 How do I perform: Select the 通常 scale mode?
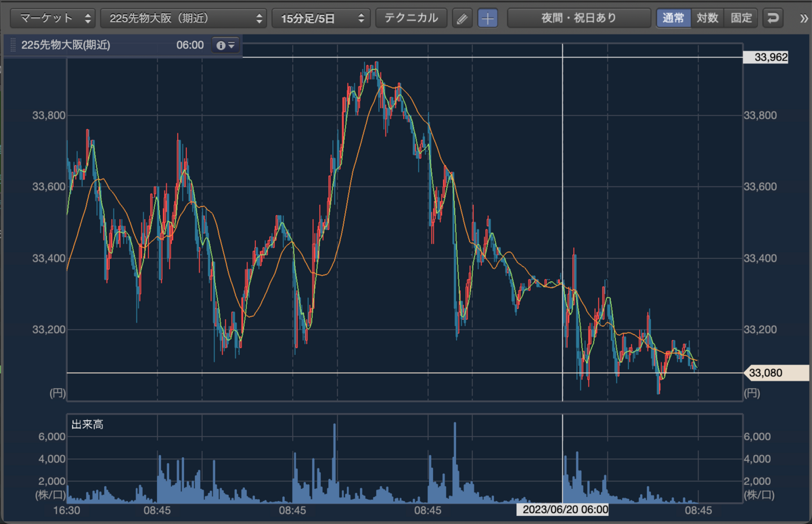(673, 18)
